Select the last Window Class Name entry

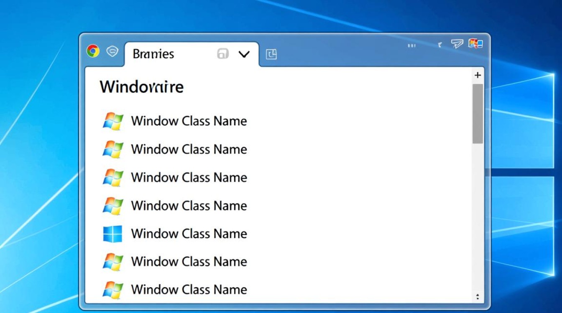point(189,290)
